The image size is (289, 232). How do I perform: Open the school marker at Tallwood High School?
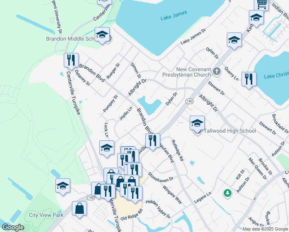tap(197, 124)
